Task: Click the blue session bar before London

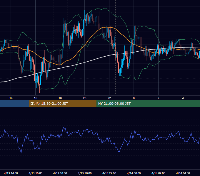Action: coord(14,104)
